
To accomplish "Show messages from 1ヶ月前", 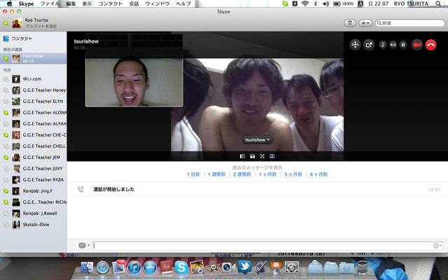I will coord(267,174).
